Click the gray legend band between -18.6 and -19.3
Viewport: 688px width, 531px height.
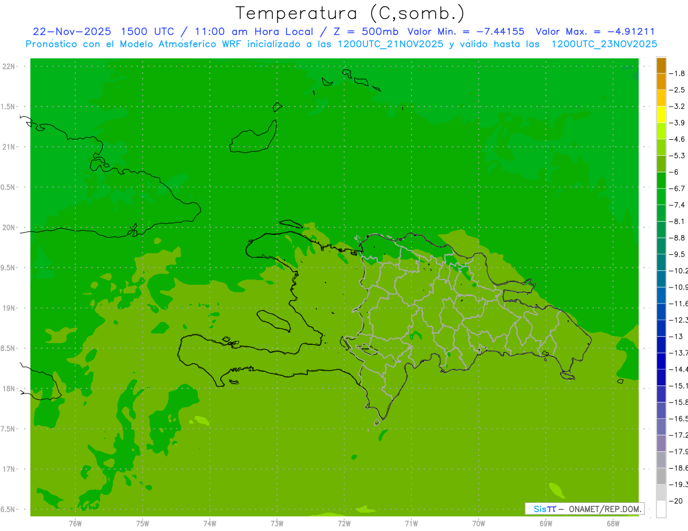[x=661, y=476]
